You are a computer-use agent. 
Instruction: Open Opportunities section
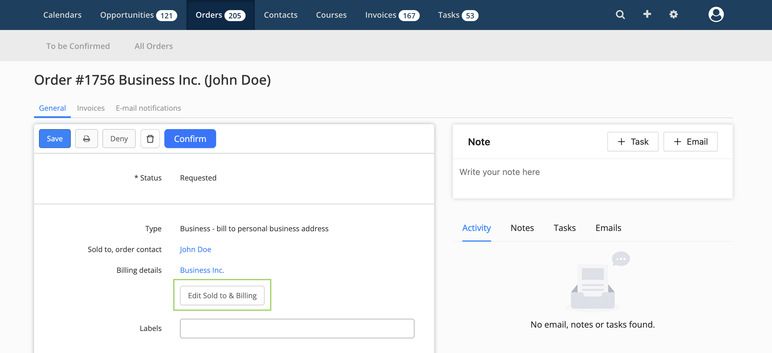[x=139, y=15]
